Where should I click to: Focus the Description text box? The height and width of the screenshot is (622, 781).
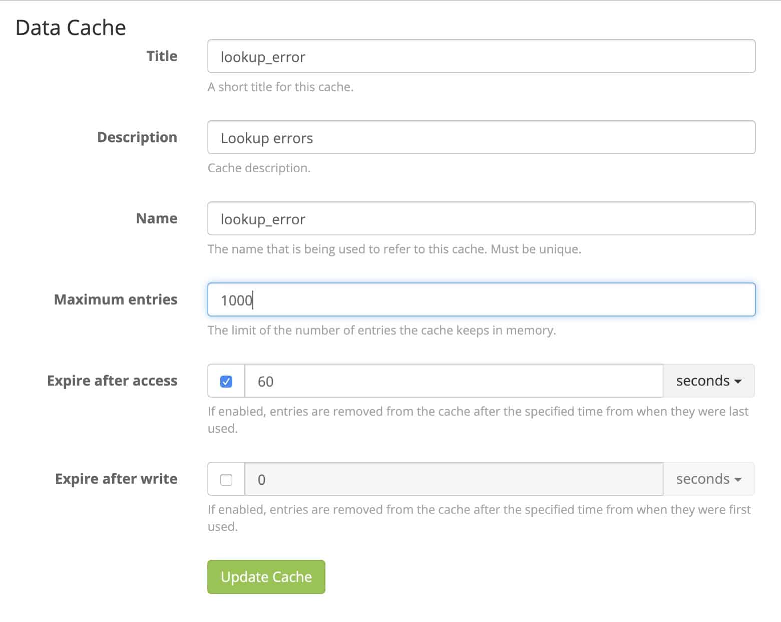(481, 138)
